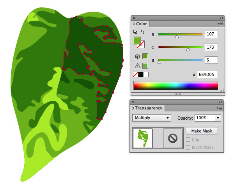
Task: Set color to None swatch
Action: (136, 74)
